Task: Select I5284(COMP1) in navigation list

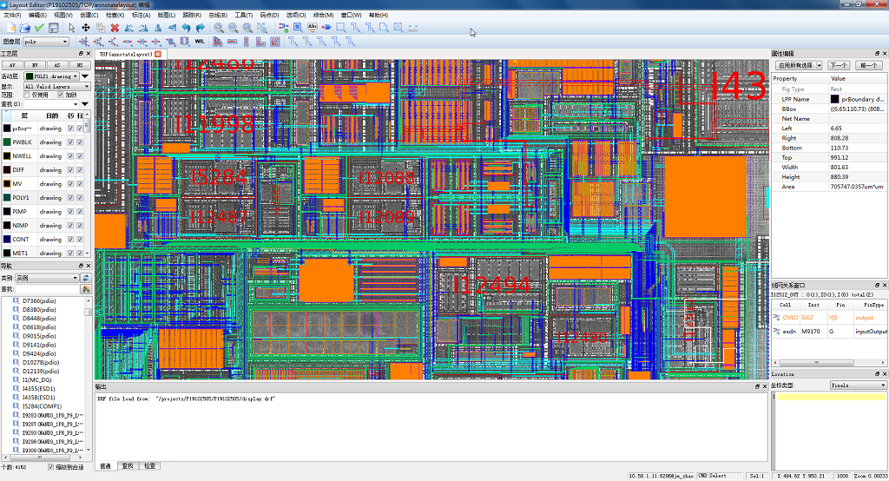Action: [x=42, y=406]
